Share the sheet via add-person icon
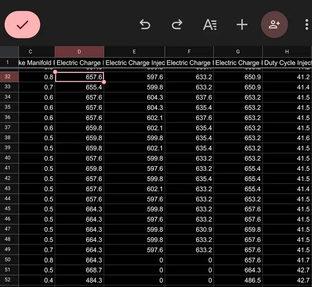 click(x=274, y=25)
